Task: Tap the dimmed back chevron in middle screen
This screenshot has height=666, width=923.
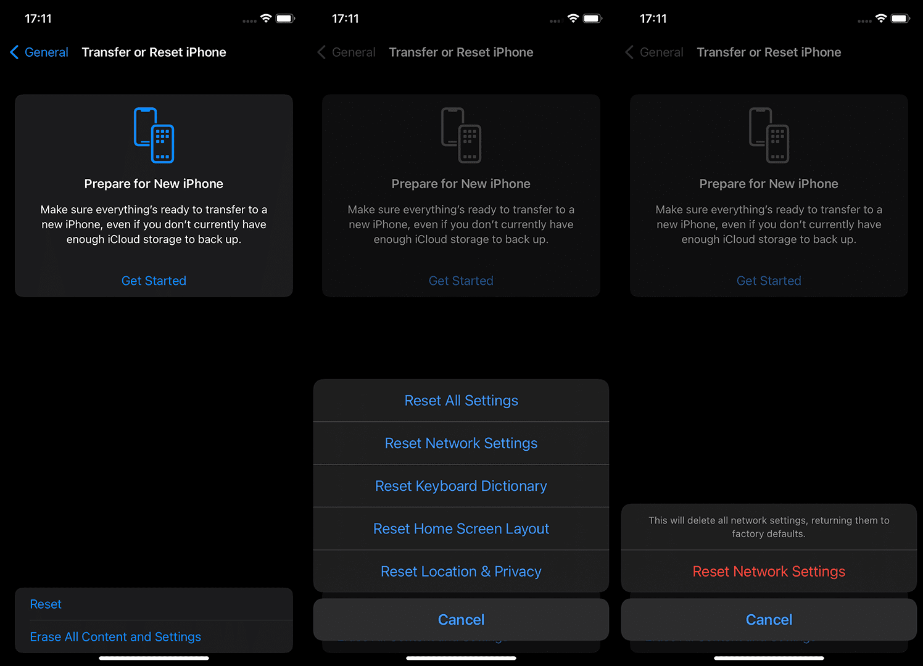Action: coord(321,52)
